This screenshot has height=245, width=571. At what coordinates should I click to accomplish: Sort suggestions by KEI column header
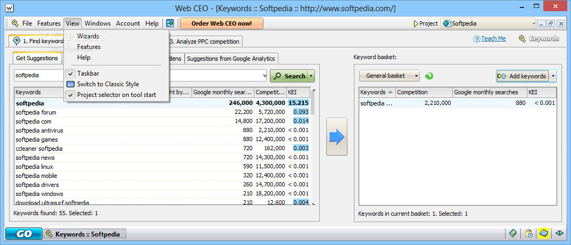pos(298,92)
